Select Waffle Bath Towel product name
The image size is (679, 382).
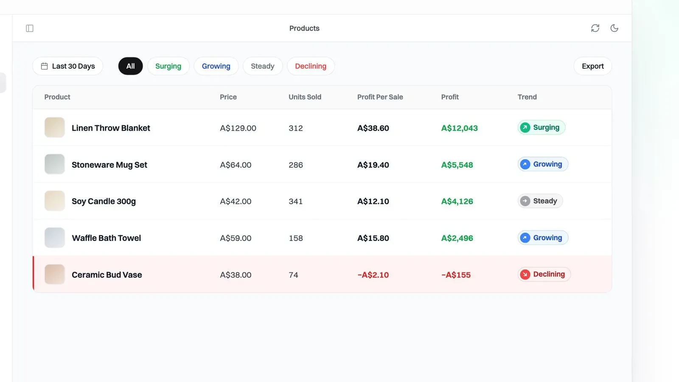[x=107, y=238]
